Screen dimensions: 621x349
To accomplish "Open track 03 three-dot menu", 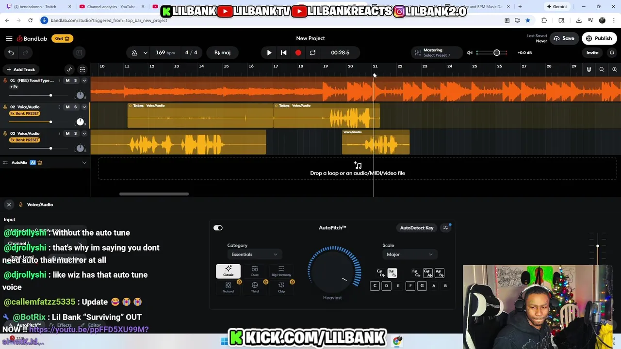I will point(60,133).
